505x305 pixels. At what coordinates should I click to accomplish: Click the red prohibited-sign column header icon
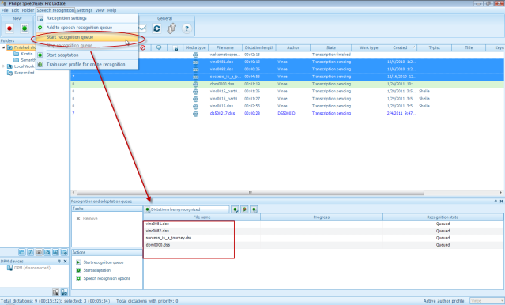pyautogui.click(x=143, y=47)
